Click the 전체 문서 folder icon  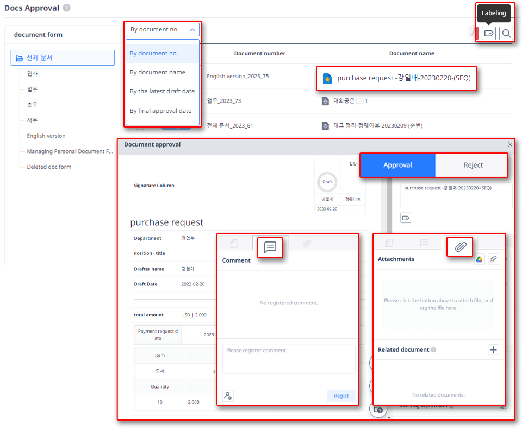[x=20, y=58]
